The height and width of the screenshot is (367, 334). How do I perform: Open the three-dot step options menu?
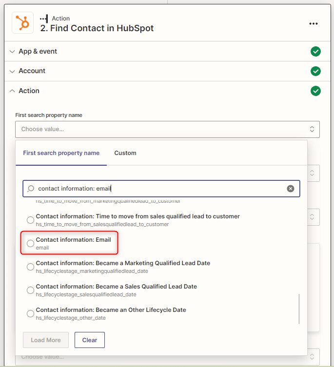click(313, 24)
